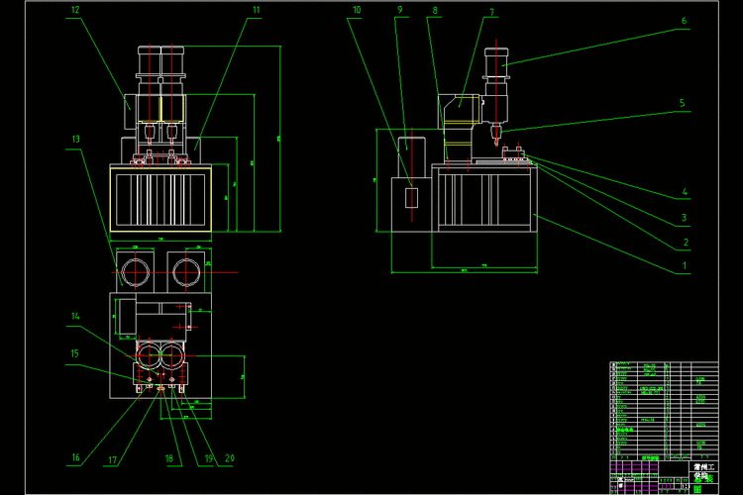Select callout number 5 on right
The width and height of the screenshot is (743, 495).
click(683, 102)
